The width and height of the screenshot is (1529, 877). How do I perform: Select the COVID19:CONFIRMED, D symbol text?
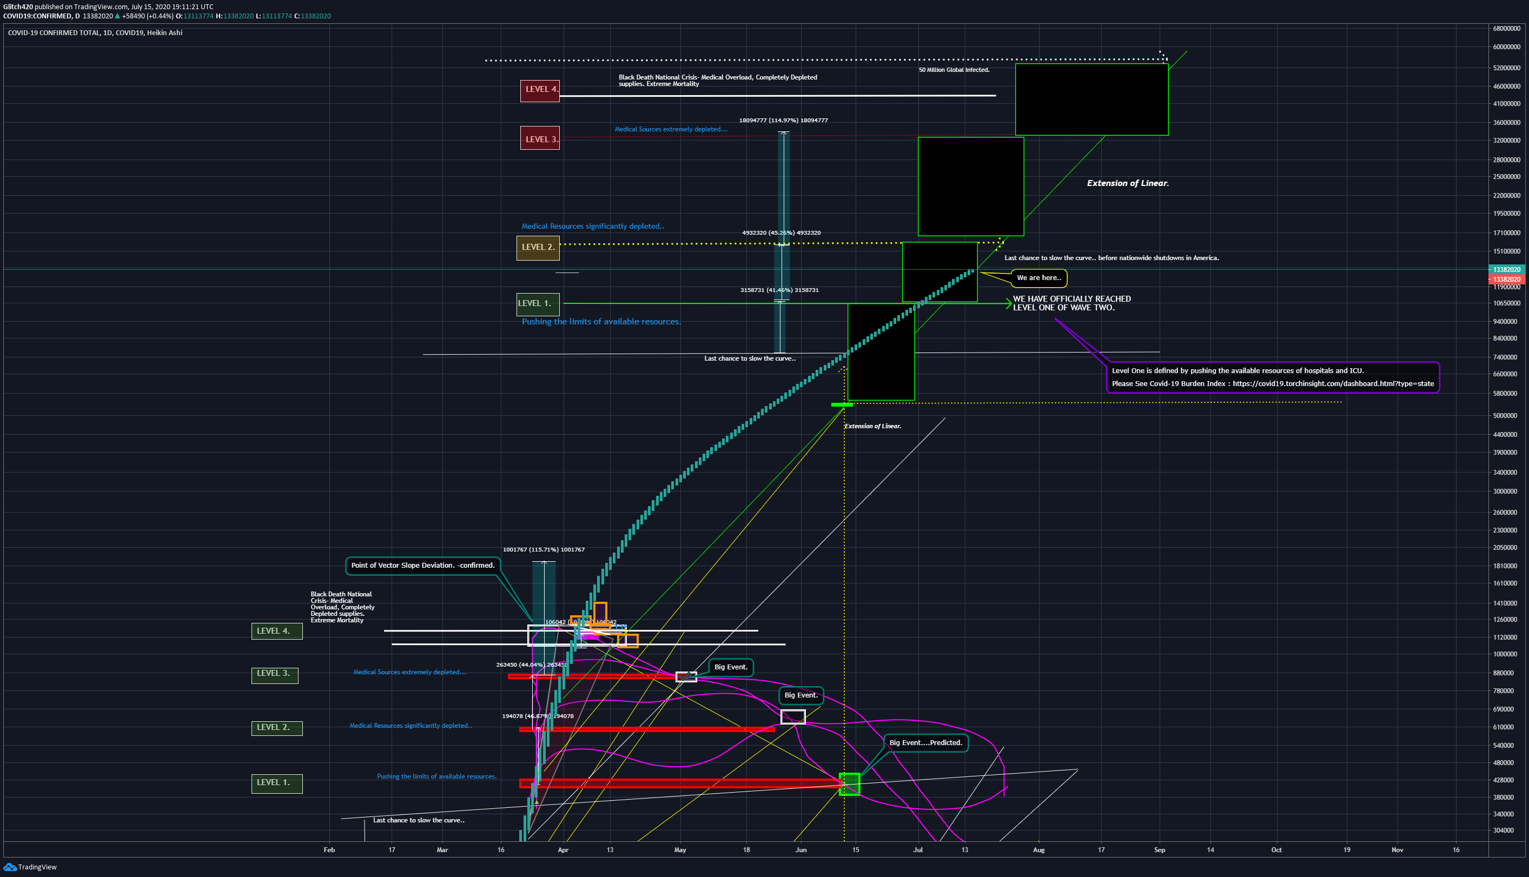click(42, 16)
